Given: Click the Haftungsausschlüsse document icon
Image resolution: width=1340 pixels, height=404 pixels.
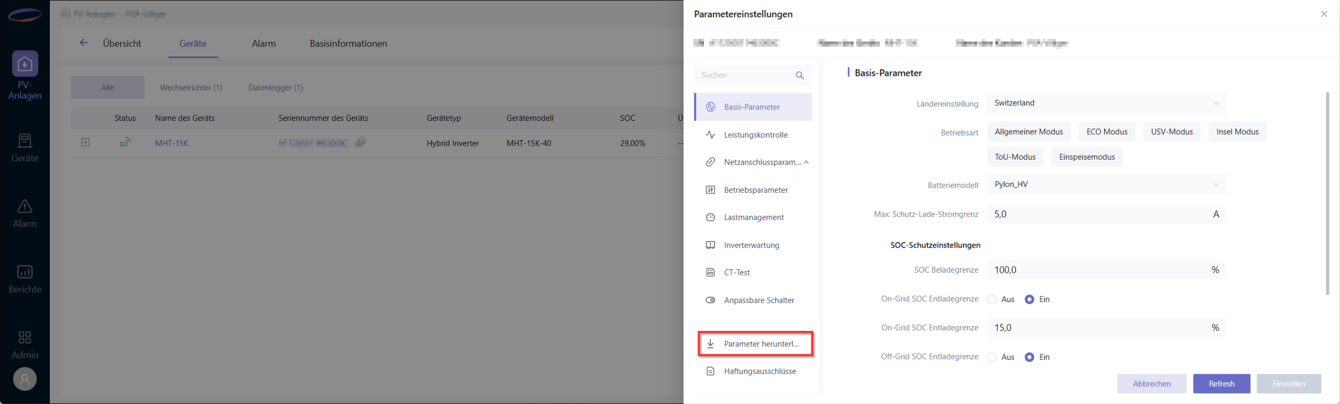Looking at the screenshot, I should (710, 371).
